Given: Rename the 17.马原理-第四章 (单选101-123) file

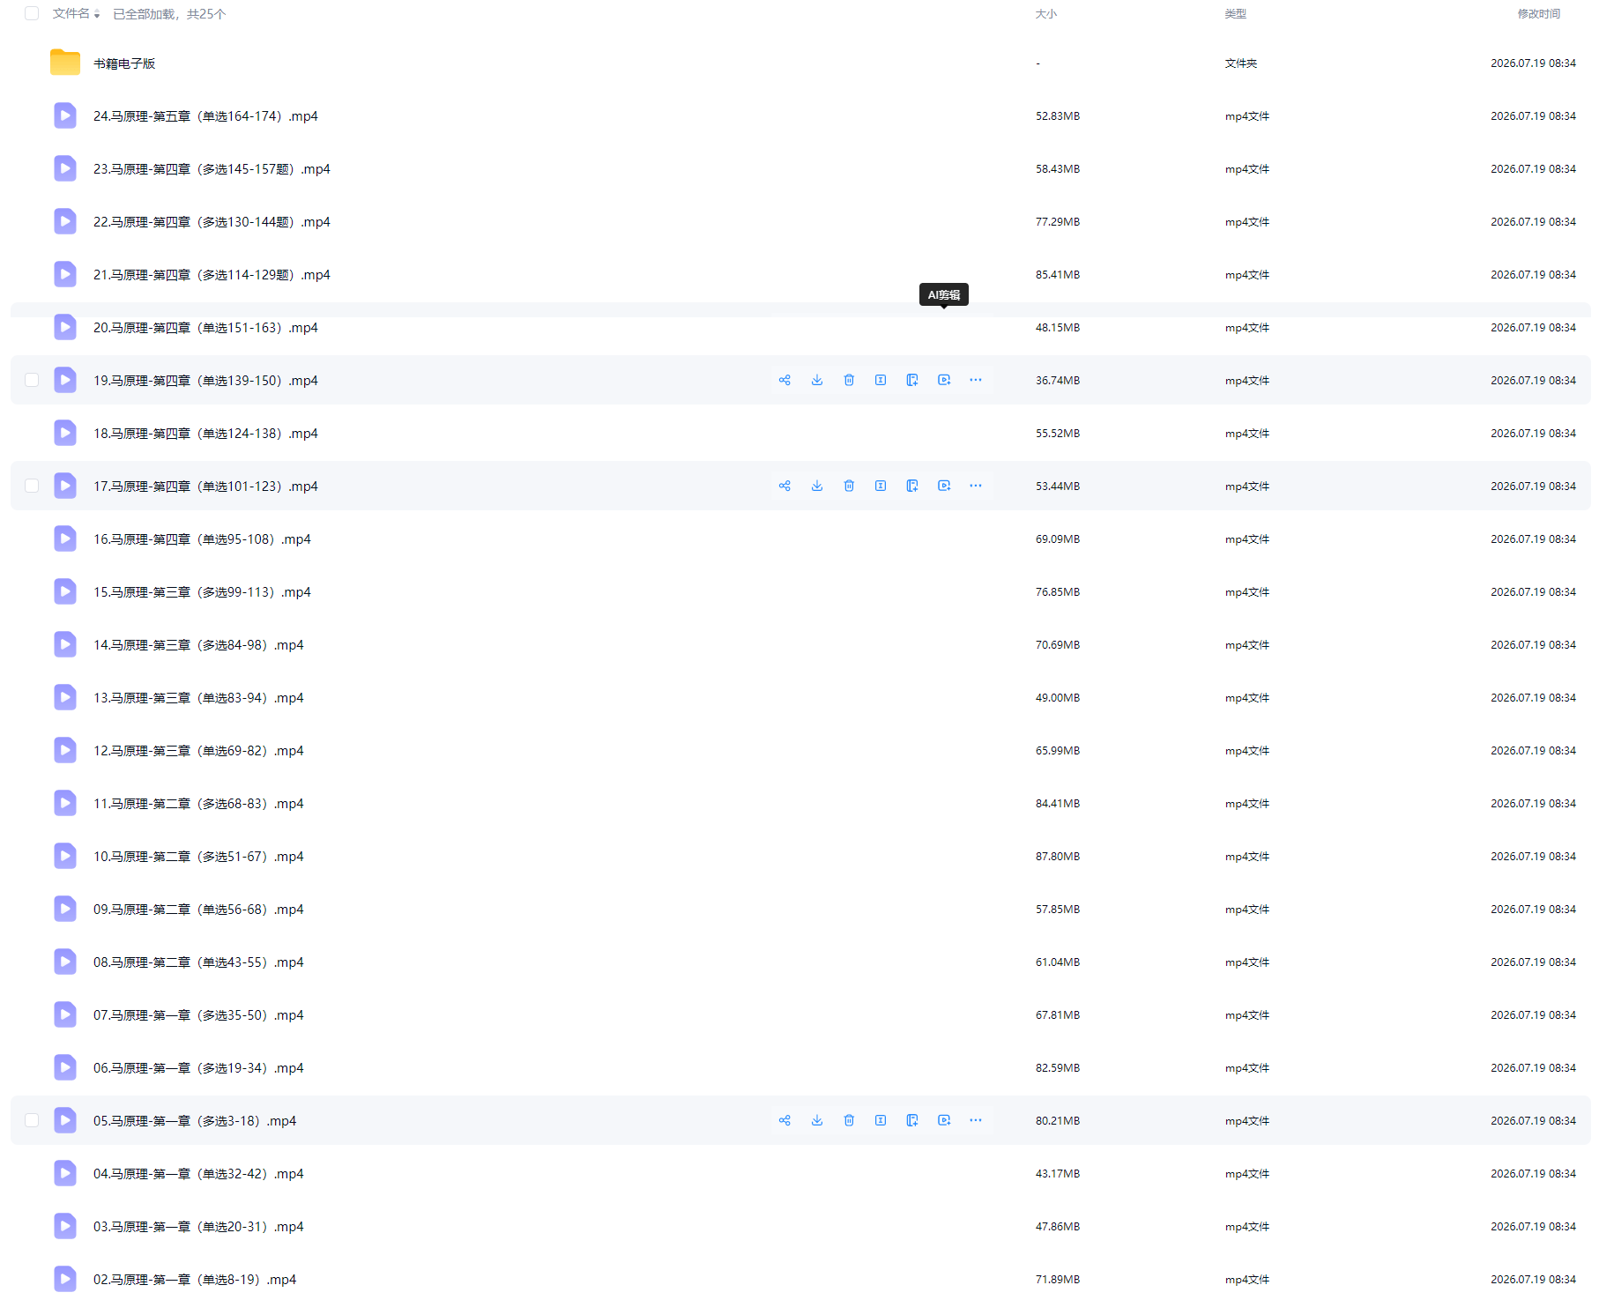Looking at the screenshot, I should pyautogui.click(x=881, y=486).
